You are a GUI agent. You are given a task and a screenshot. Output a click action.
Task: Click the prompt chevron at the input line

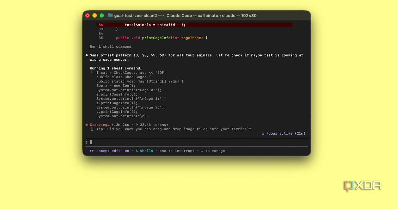tap(86, 142)
